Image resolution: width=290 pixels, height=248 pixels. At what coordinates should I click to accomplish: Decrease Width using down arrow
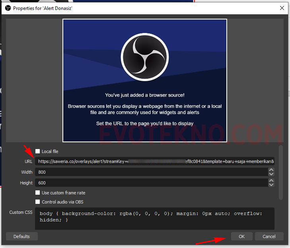271,174
